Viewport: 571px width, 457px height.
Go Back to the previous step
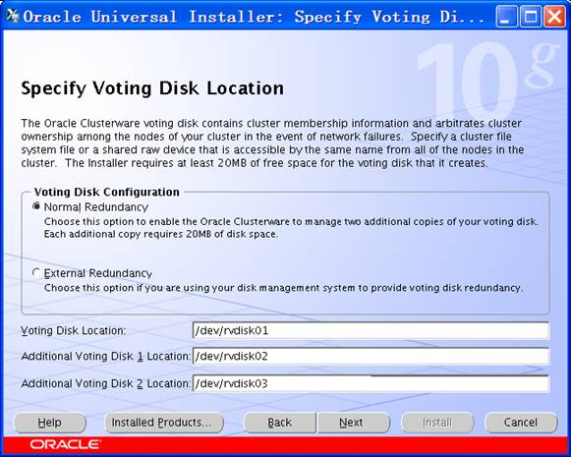[280, 423]
